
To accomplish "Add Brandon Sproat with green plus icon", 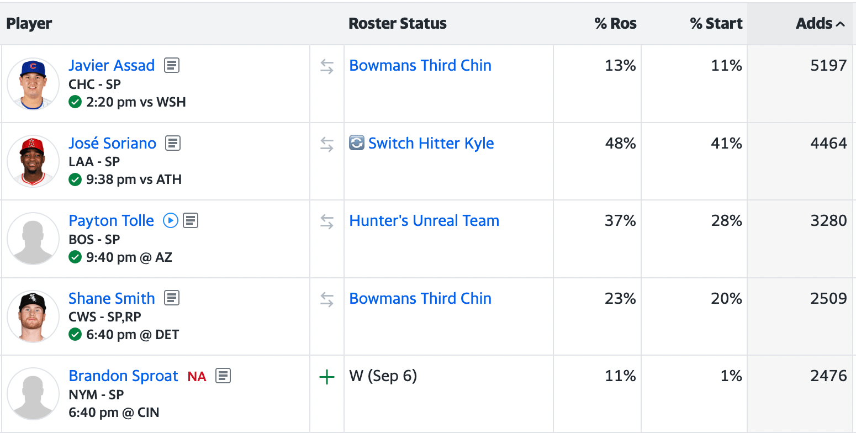I will (x=327, y=378).
